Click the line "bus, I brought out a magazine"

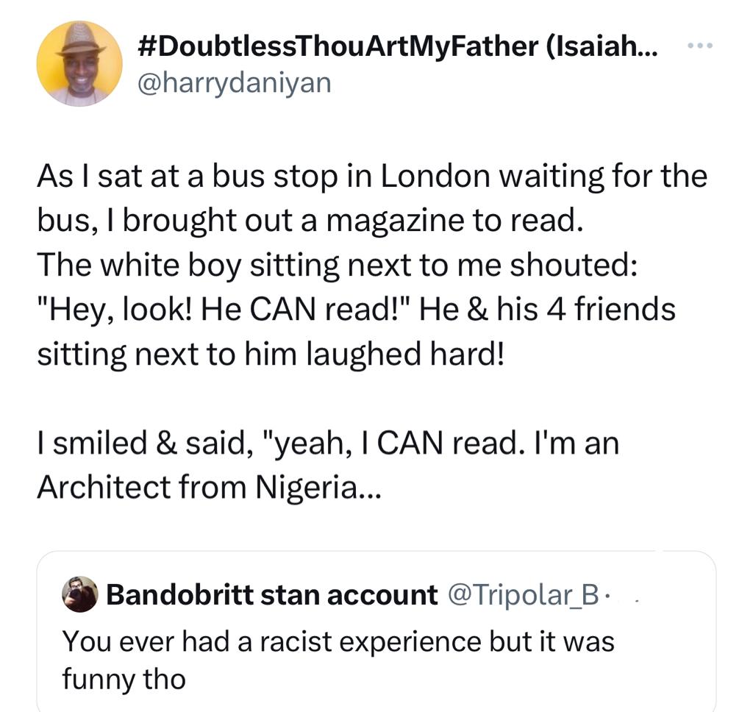[x=310, y=221]
